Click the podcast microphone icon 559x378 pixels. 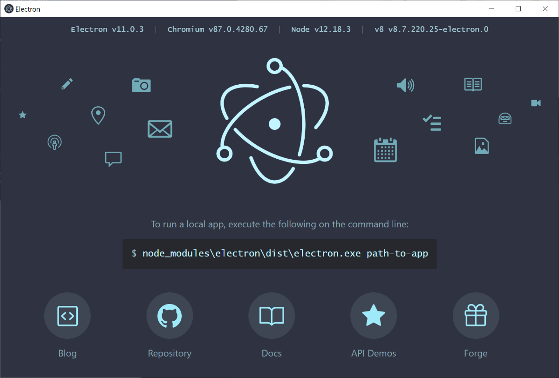55,142
